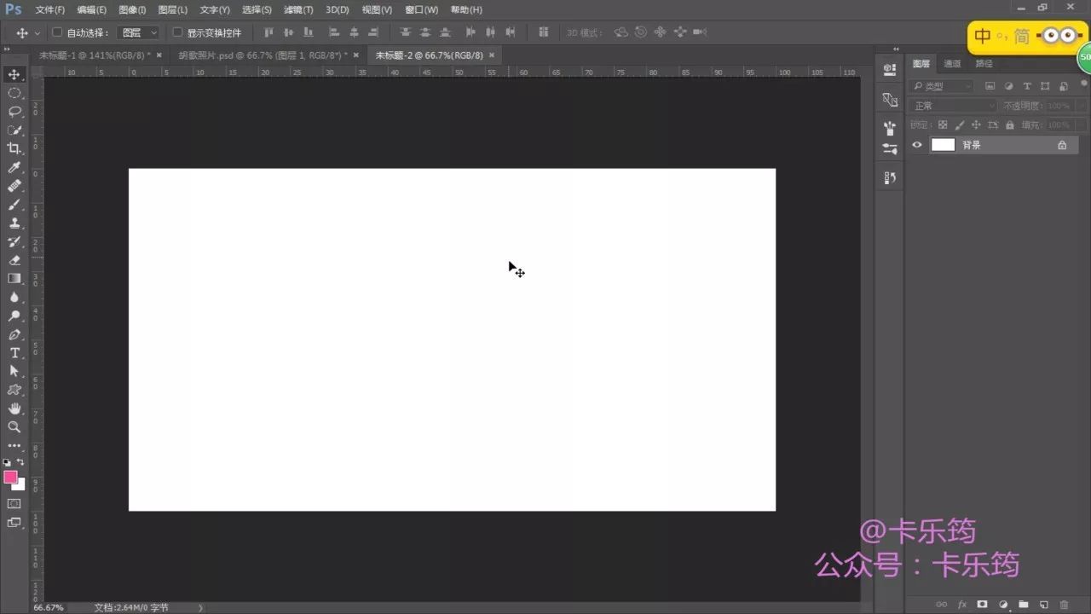Select the Hand tool
1091x614 pixels.
[14, 408]
